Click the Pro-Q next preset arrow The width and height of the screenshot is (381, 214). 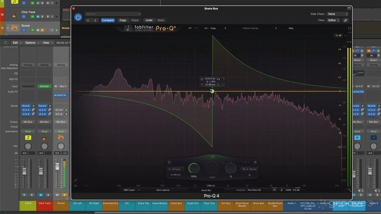[276, 29]
